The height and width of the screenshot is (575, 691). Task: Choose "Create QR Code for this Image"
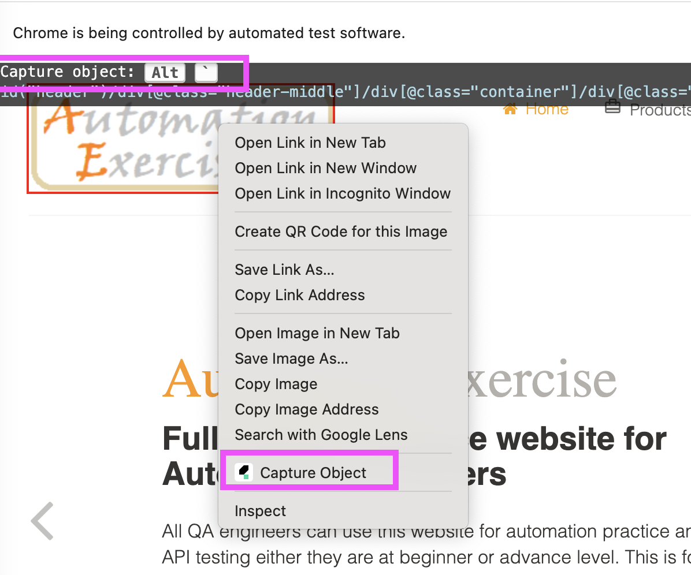(341, 231)
